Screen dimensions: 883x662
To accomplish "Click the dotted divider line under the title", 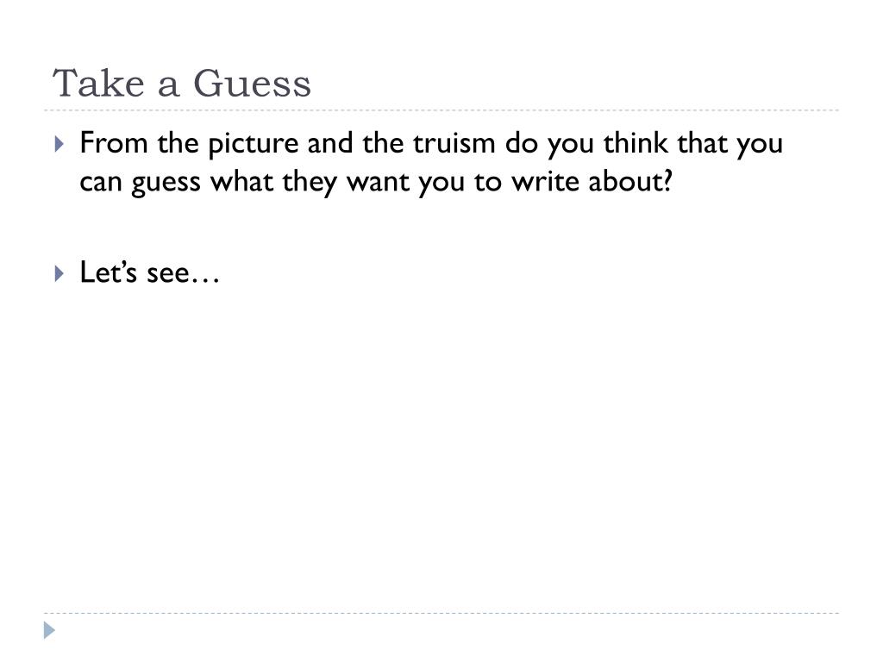I will [x=441, y=110].
